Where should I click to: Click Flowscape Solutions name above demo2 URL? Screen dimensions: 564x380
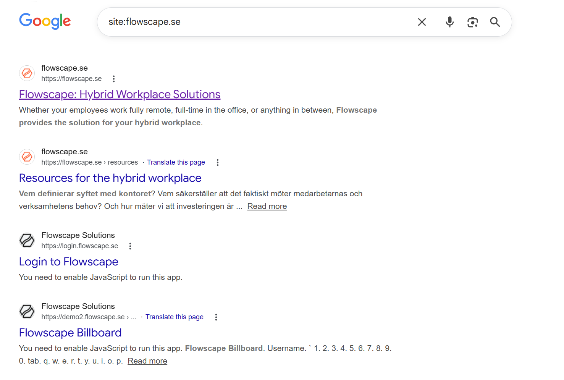[78, 306]
